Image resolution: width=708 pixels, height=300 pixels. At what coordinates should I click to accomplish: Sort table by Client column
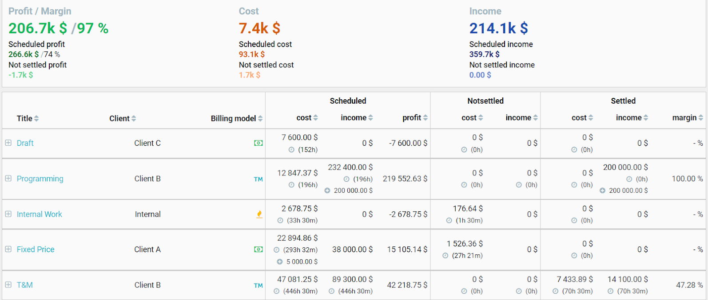[123, 118]
